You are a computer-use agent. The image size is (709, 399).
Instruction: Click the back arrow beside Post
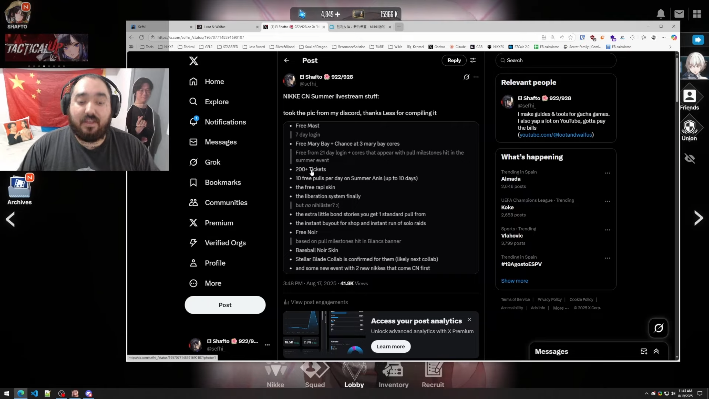pyautogui.click(x=286, y=60)
